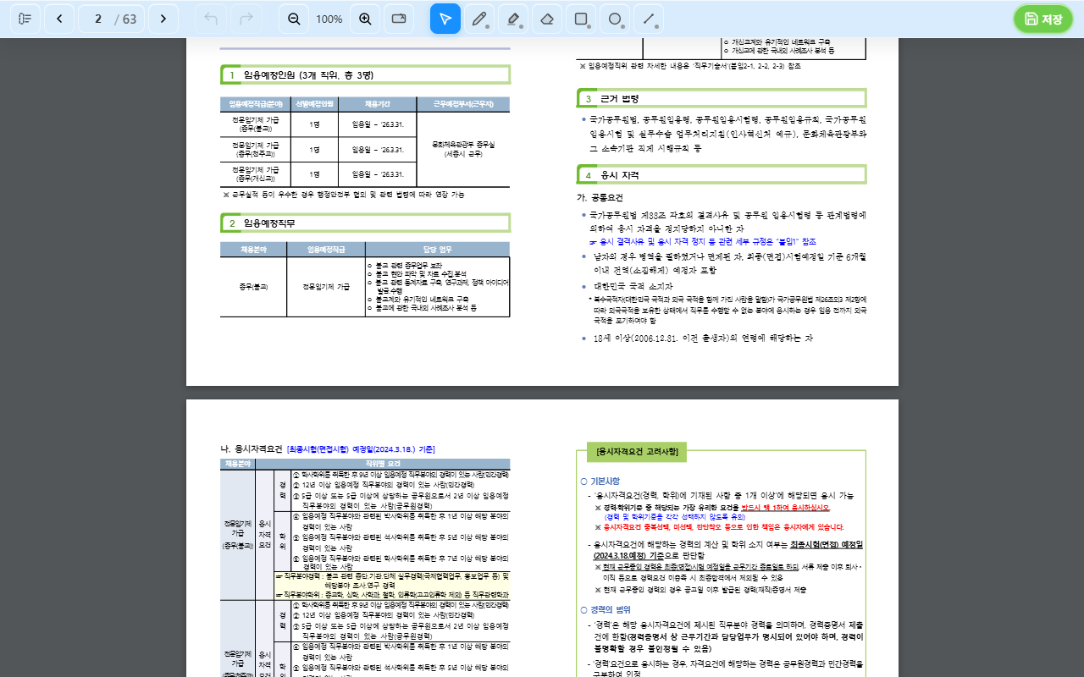Go to the previous page

[x=59, y=19]
